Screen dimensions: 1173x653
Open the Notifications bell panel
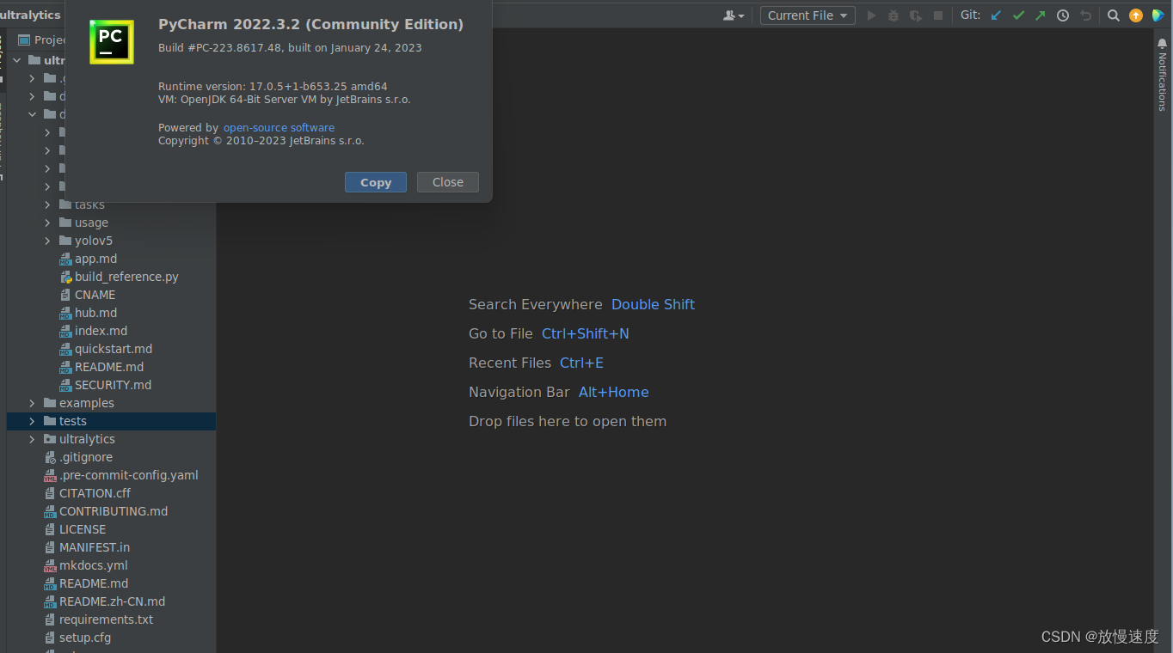(x=1163, y=44)
